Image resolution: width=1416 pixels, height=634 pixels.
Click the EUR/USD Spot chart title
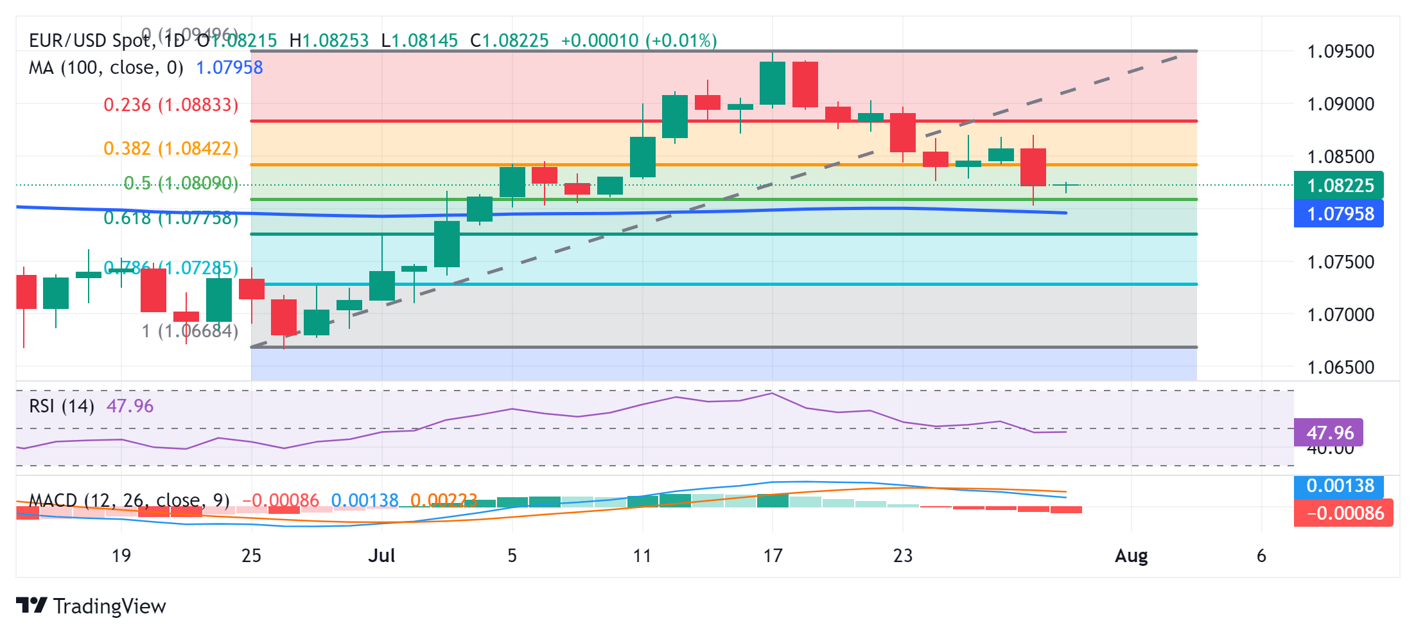click(x=107, y=40)
